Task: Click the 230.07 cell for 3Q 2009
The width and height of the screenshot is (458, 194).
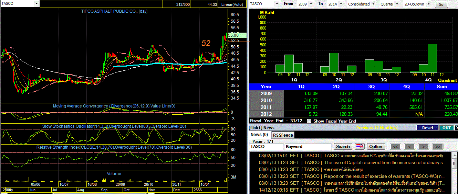Action: click(x=372, y=93)
